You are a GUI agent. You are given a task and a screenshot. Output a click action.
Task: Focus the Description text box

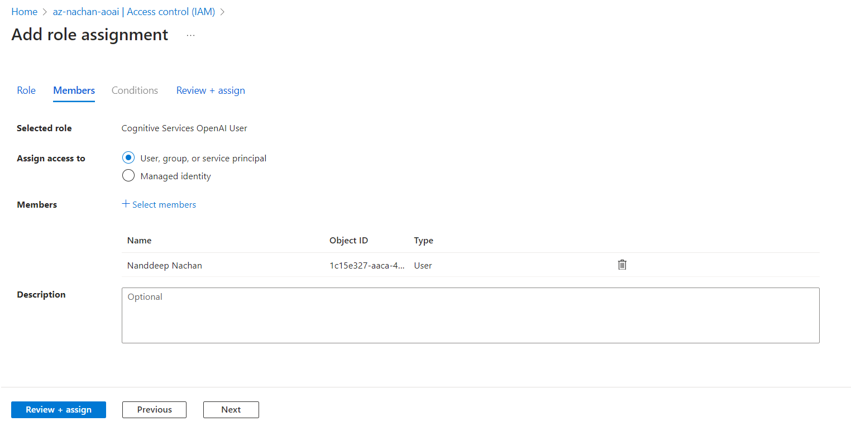470,315
